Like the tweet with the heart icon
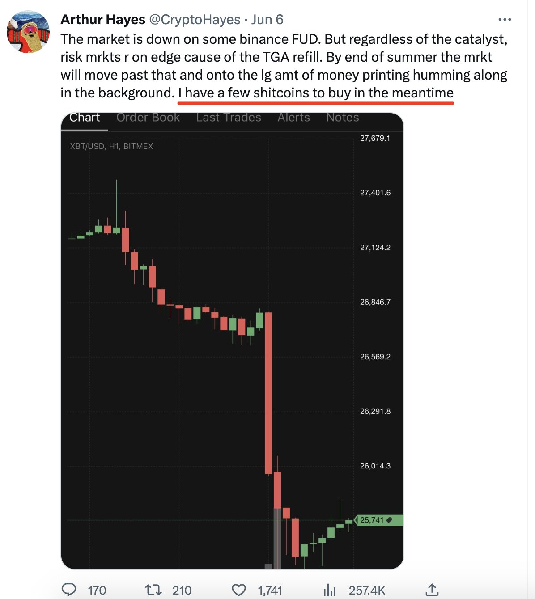Image resolution: width=535 pixels, height=599 pixels. (x=239, y=590)
